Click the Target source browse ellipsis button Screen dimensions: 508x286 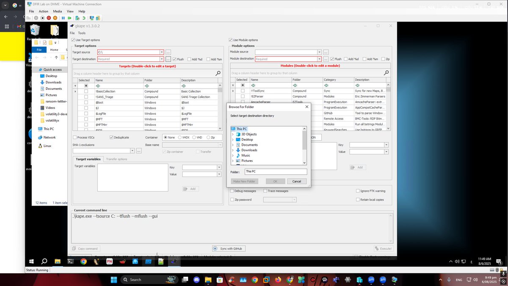pyautogui.click(x=168, y=52)
